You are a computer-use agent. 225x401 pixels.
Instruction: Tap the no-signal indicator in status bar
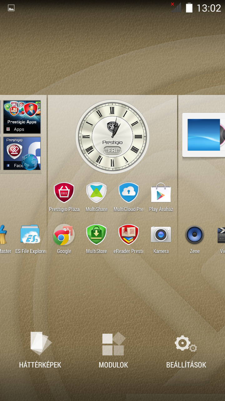point(176,8)
